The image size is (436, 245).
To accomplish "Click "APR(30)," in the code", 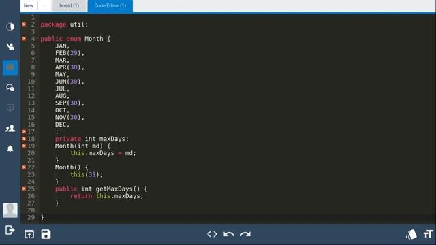I will click(x=69, y=67).
